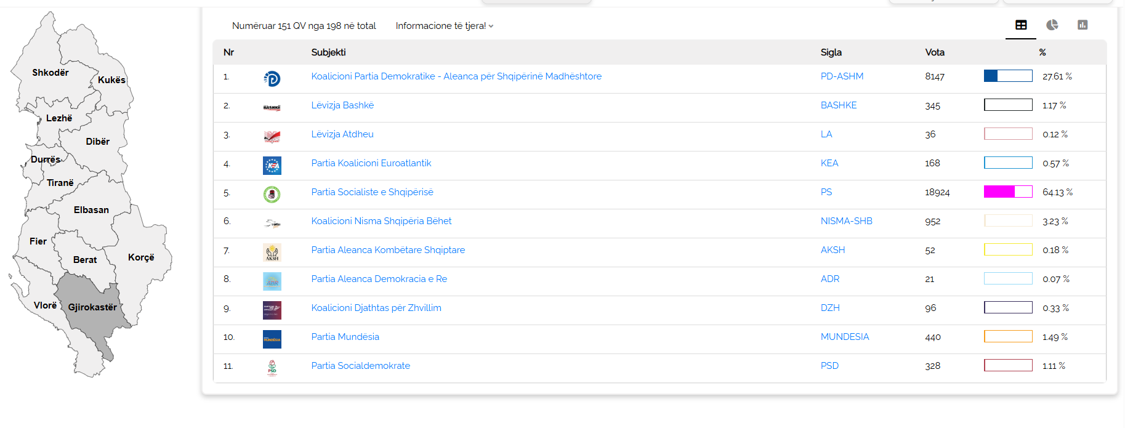The image size is (1125, 428).
Task: Open Koalicioni Nisma Shqipëria Bëhet link
Action: 381,221
